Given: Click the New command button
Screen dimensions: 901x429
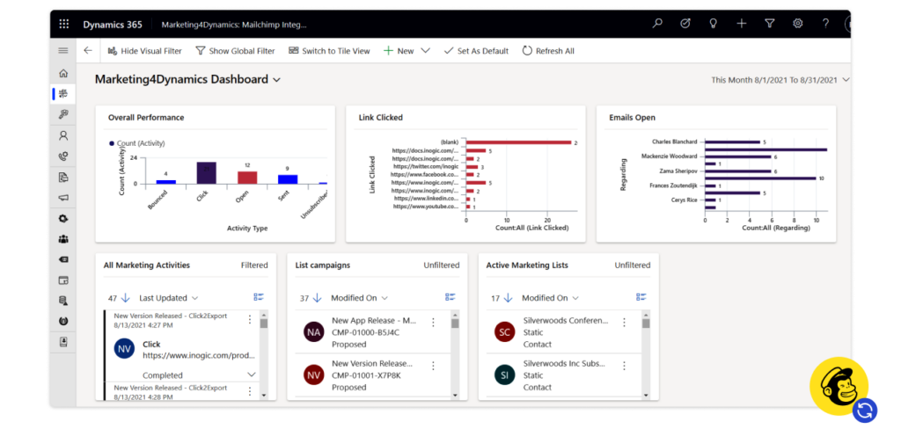Looking at the screenshot, I should coord(399,50).
